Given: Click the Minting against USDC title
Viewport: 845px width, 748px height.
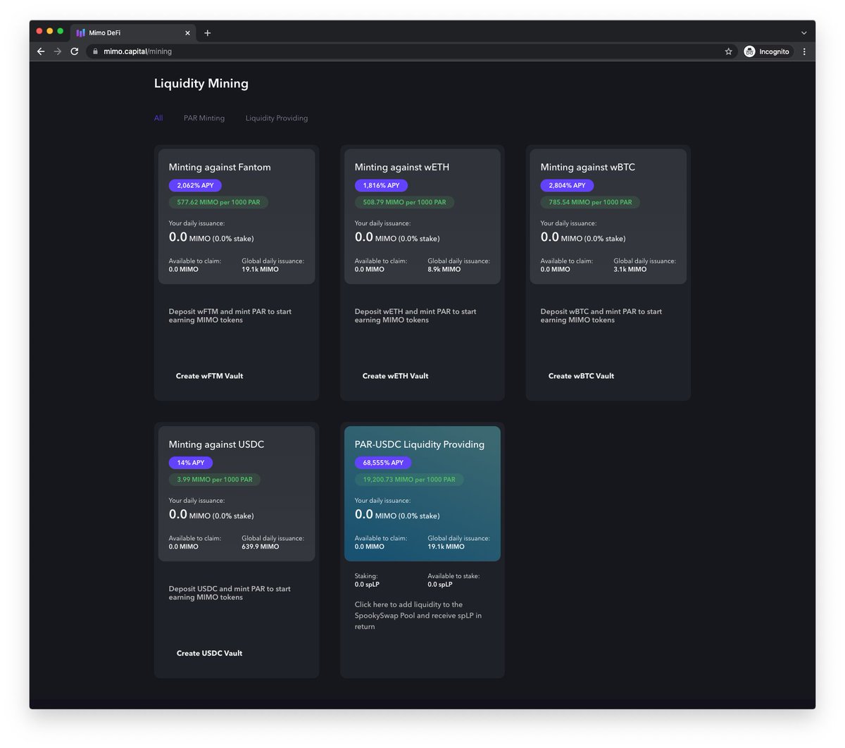Looking at the screenshot, I should tap(216, 444).
